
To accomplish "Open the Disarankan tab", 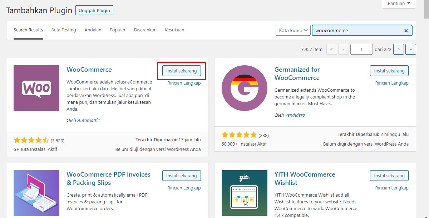I will (x=145, y=30).
